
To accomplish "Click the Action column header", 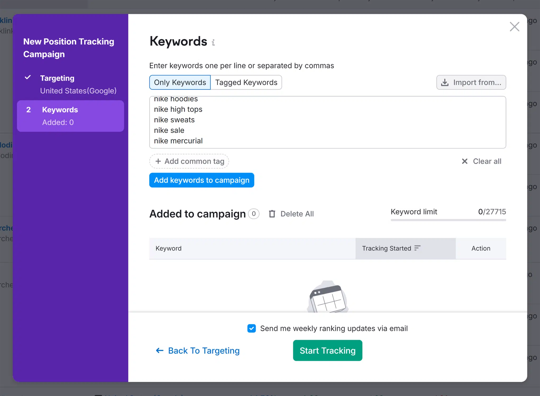I will (481, 248).
